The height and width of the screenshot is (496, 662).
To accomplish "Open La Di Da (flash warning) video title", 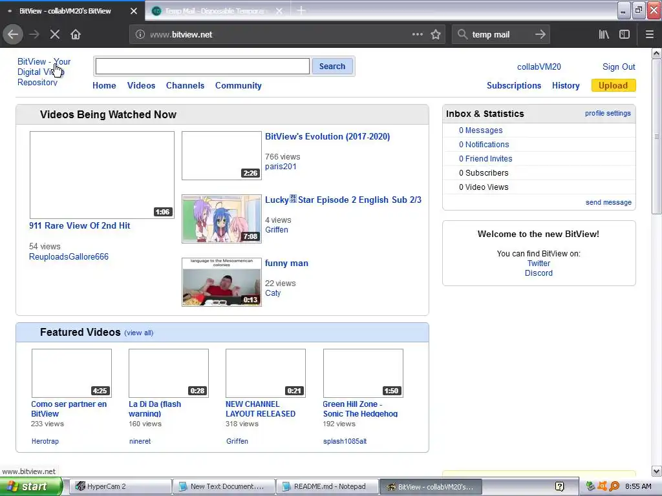I will tap(155, 409).
